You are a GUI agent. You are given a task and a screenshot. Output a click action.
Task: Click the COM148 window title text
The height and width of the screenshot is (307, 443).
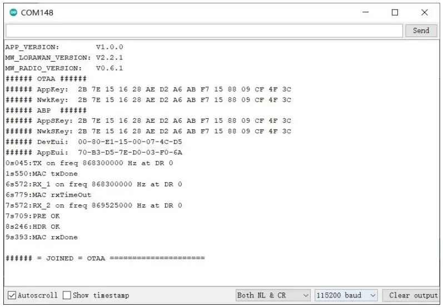[37, 13]
